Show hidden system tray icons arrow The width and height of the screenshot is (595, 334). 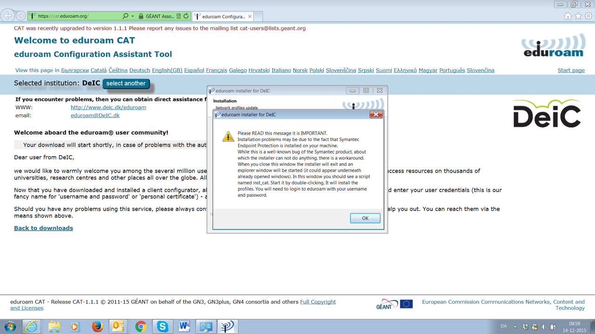coord(515,327)
